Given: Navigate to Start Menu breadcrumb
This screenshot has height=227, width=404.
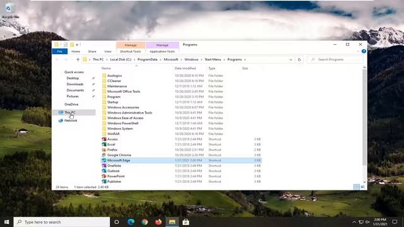Looking at the screenshot, I should tap(213, 59).
